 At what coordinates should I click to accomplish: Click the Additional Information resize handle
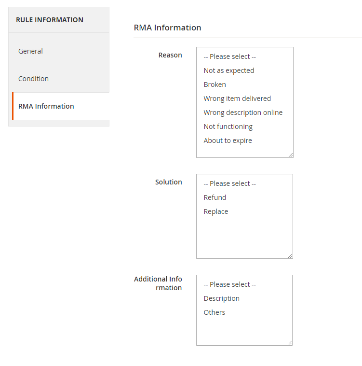290,343
